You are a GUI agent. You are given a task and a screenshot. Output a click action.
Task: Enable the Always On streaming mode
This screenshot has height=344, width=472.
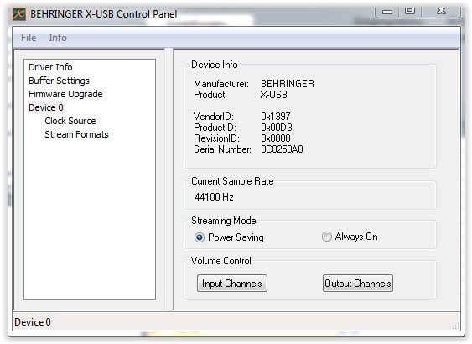coord(327,237)
